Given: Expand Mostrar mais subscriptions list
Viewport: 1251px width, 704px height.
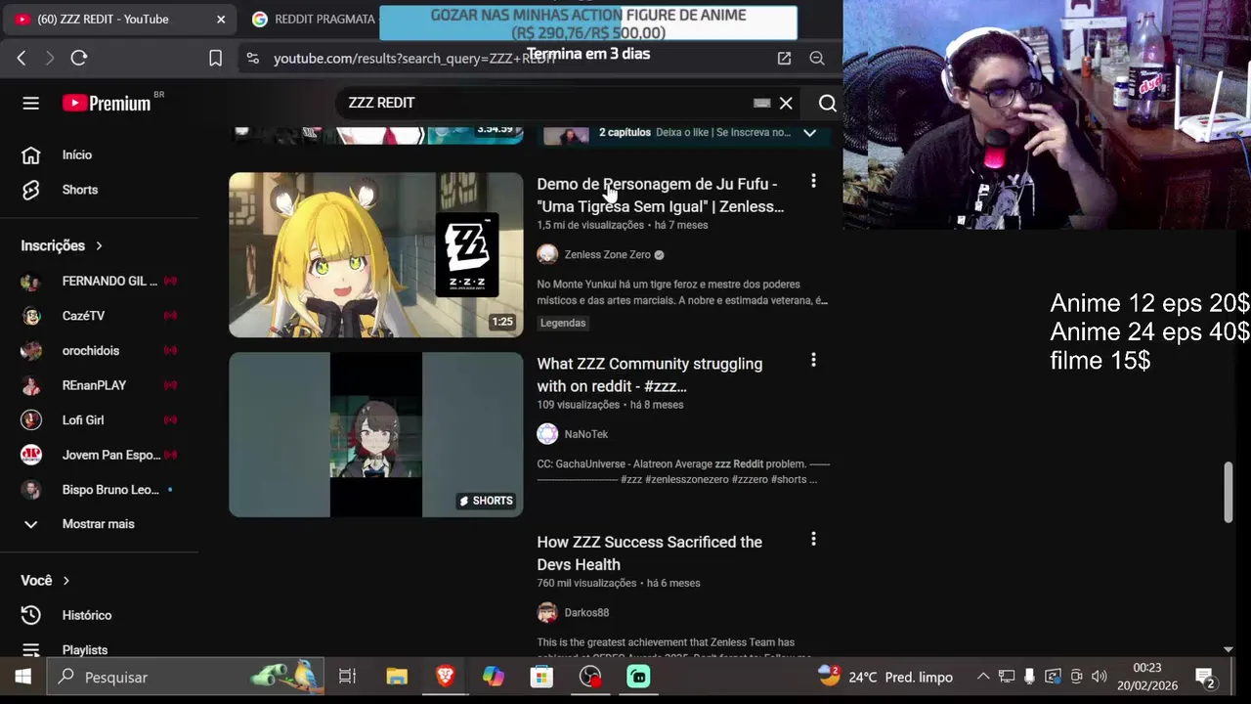Looking at the screenshot, I should coord(100,524).
